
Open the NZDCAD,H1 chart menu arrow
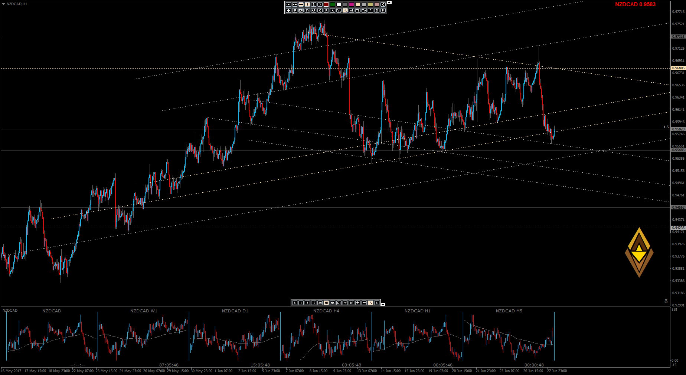tap(4, 4)
